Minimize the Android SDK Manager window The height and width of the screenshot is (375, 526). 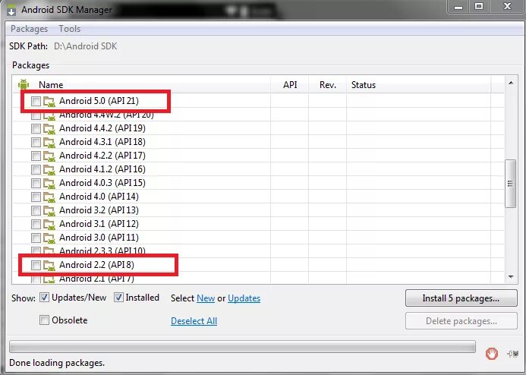[x=458, y=7]
